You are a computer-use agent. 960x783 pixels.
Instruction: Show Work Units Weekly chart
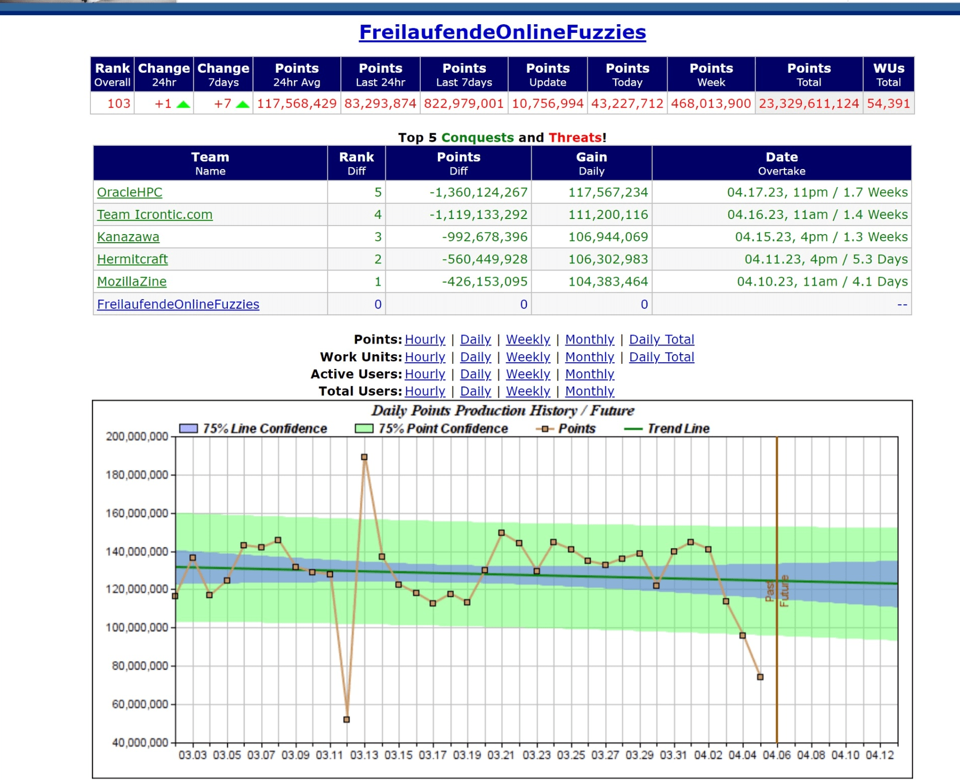528,357
